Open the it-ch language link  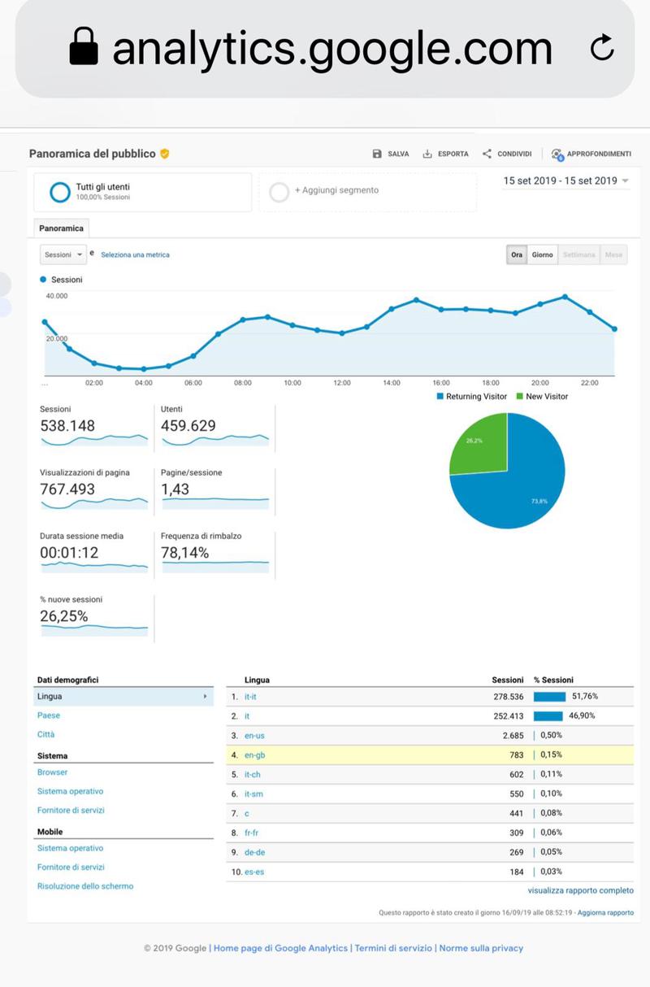pos(252,775)
